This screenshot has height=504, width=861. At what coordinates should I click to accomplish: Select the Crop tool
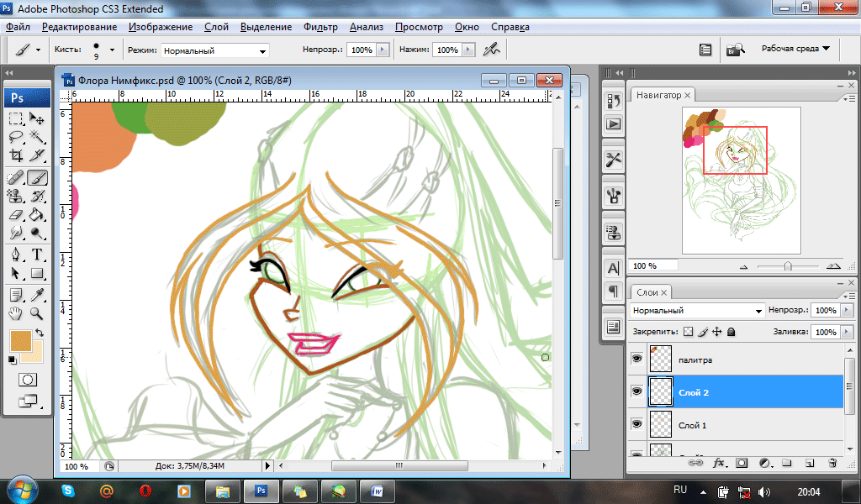point(16,156)
